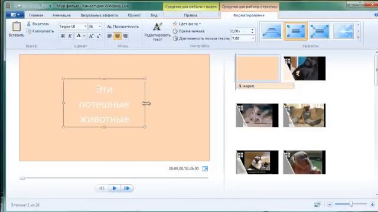Switch preview to full screen icon
The width and height of the screenshot is (378, 212).
205,169
